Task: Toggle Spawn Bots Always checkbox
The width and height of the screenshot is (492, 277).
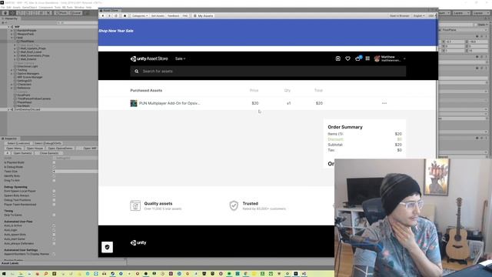Action: coord(54,195)
